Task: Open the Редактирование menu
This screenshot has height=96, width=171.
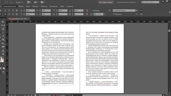Action: pyautogui.click(x=10, y=6)
